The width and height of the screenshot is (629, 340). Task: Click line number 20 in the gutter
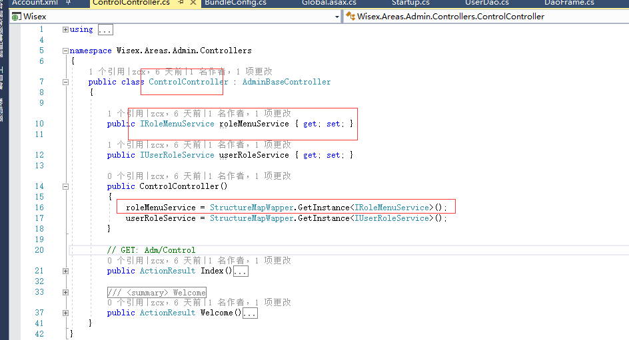(39, 250)
